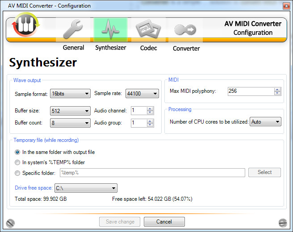Increase the Audio channel value
The image size is (293, 232).
pyautogui.click(x=150, y=109)
